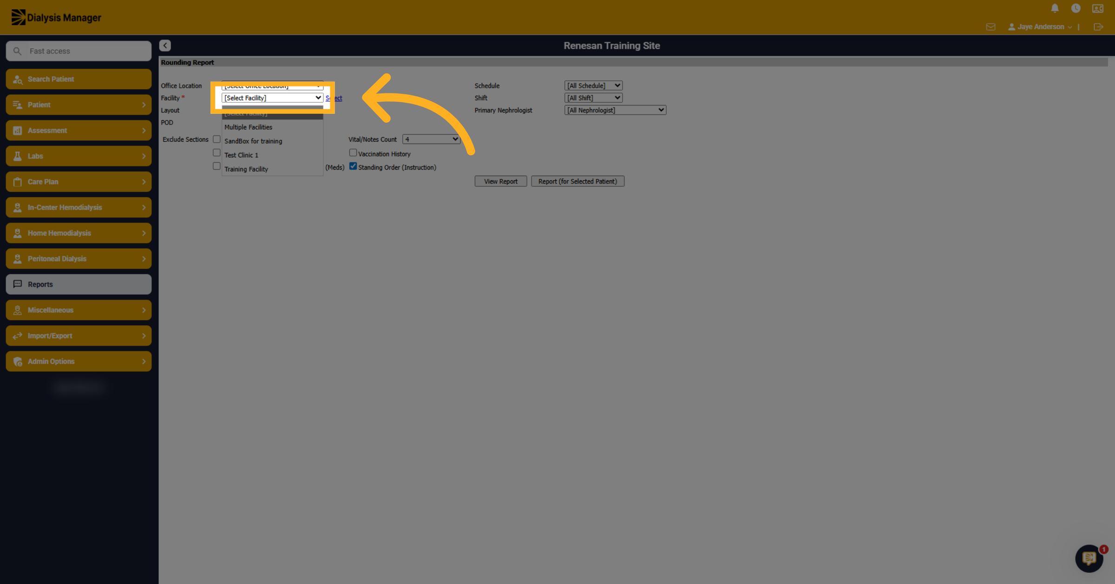Click the Select link beside Facility
The image size is (1115, 584).
[x=334, y=98]
